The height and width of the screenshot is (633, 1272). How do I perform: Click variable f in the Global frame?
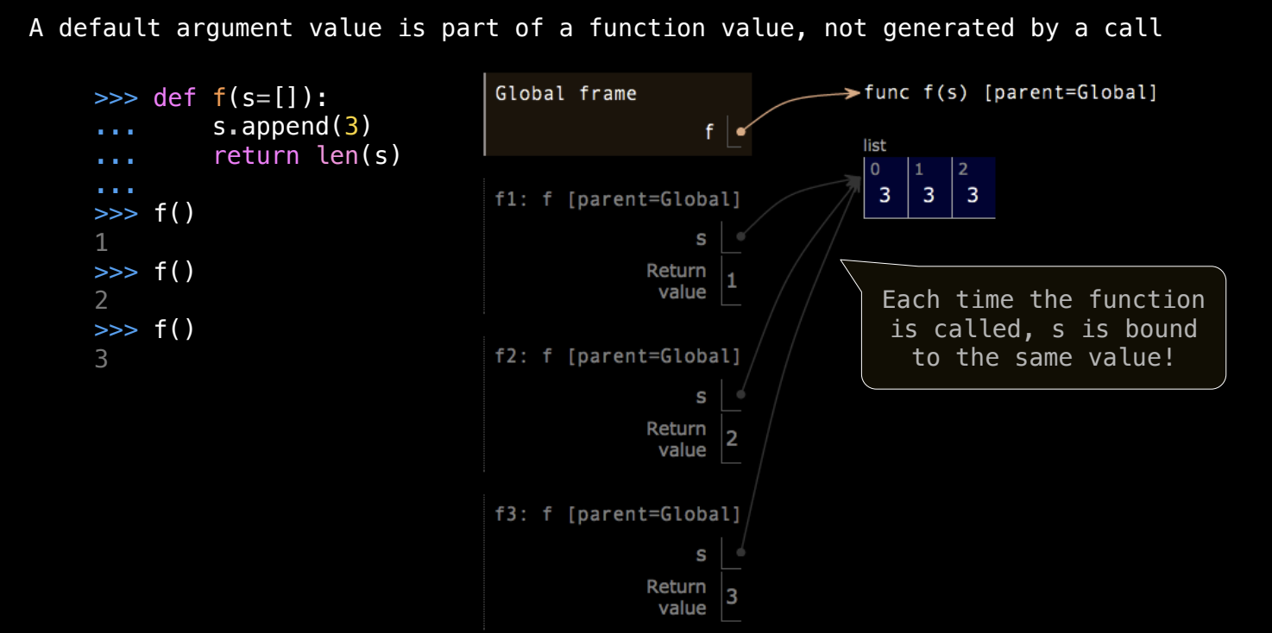[709, 132]
